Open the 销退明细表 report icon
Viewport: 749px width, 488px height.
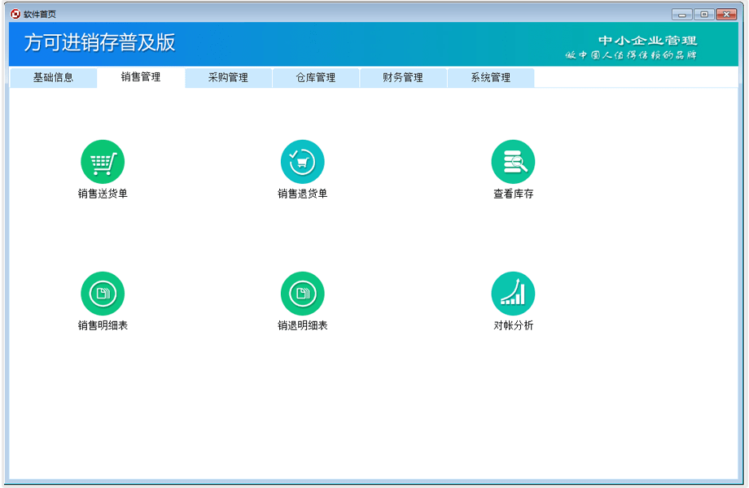point(302,294)
